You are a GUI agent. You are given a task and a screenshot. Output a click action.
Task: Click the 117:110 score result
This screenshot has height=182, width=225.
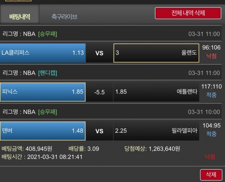click(x=211, y=86)
